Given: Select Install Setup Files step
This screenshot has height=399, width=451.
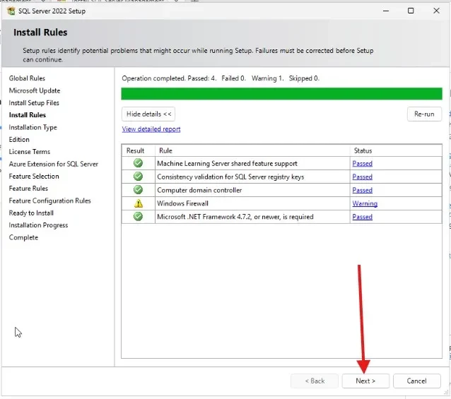Looking at the screenshot, I should point(34,103).
